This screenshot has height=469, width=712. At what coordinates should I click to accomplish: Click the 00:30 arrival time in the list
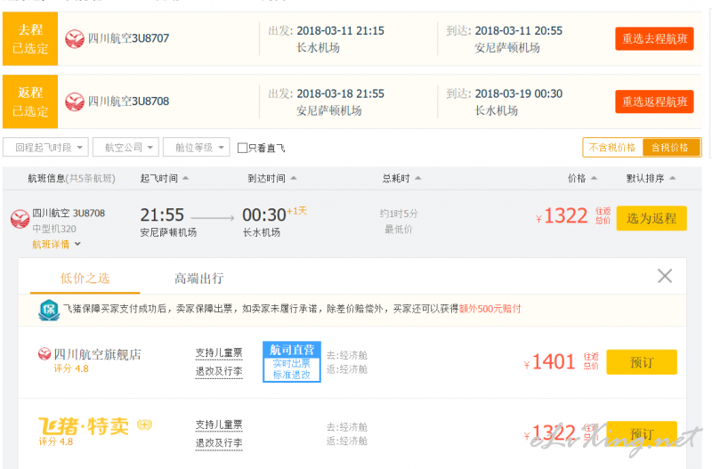(263, 214)
